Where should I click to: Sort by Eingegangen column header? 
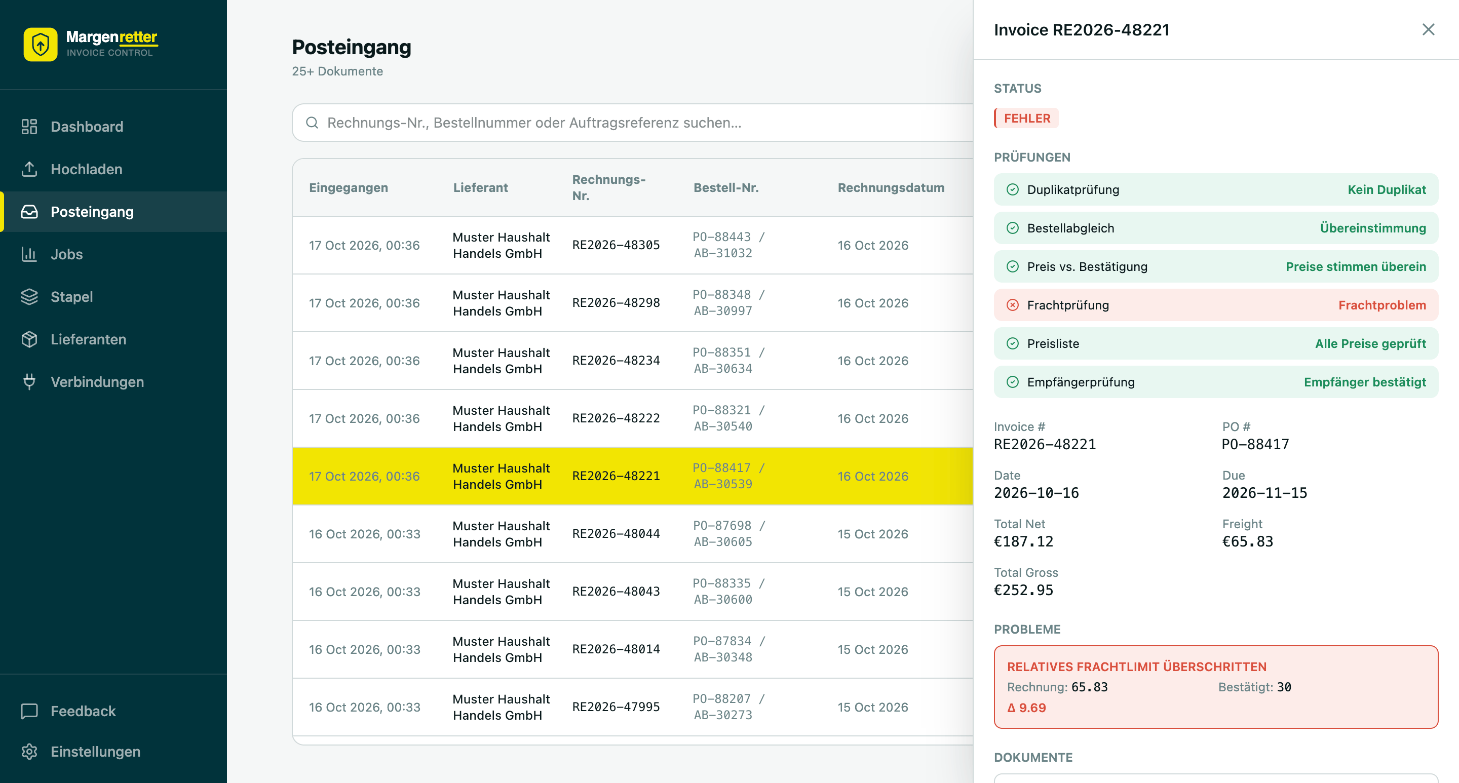tap(349, 187)
